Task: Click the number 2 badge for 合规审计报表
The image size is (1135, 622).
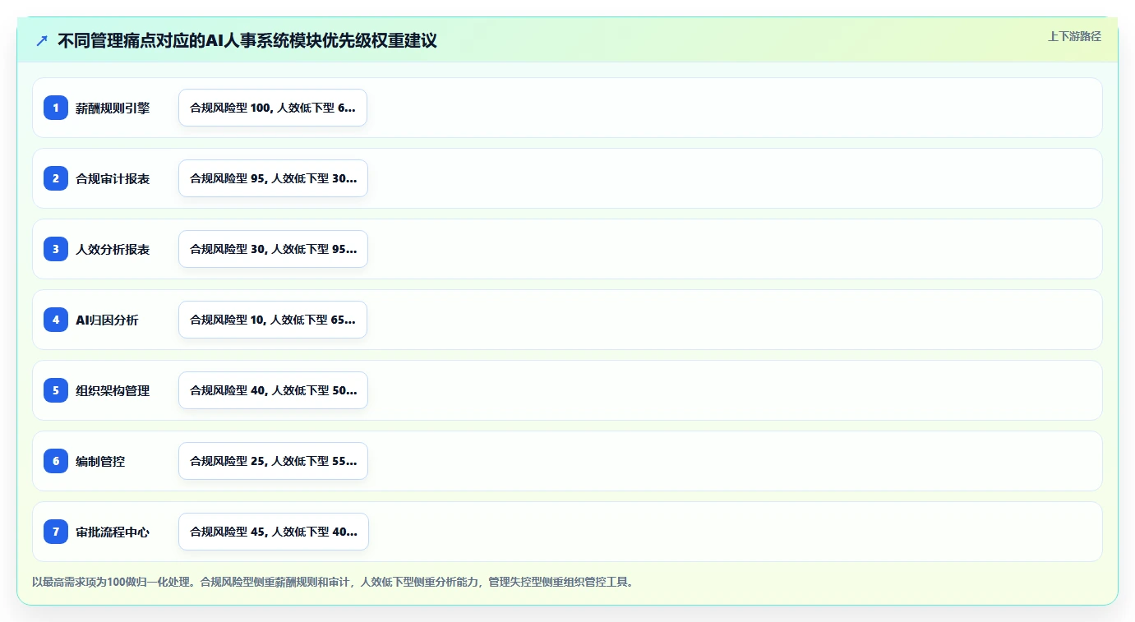Action: (x=56, y=178)
